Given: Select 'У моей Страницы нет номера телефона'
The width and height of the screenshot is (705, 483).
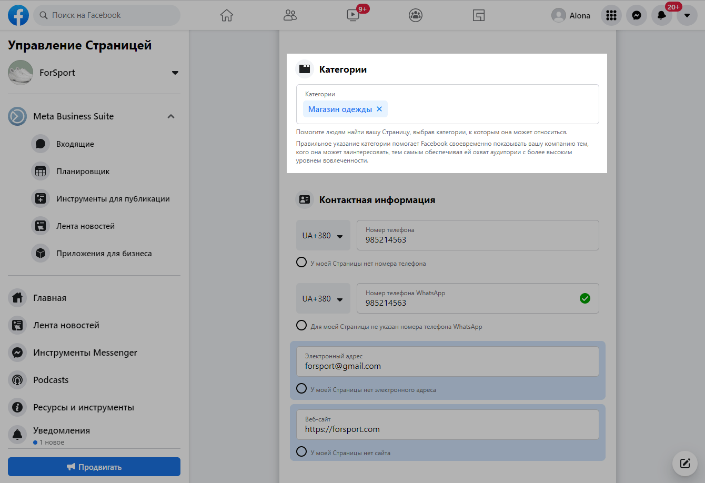Looking at the screenshot, I should coord(301,262).
